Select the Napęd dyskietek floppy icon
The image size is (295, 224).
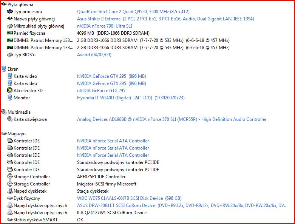point(10,191)
